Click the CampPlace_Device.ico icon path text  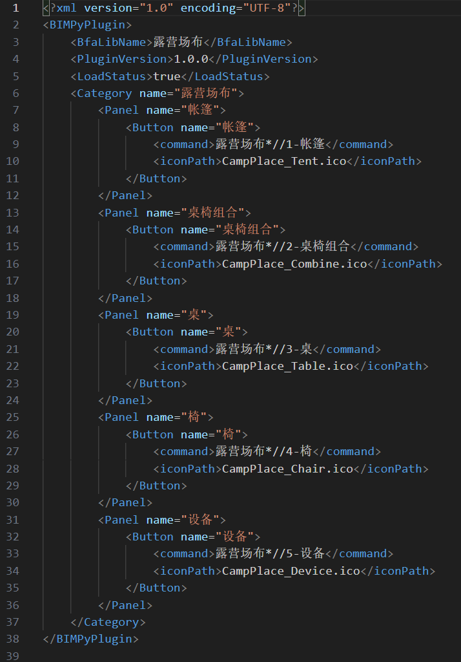coord(291,571)
